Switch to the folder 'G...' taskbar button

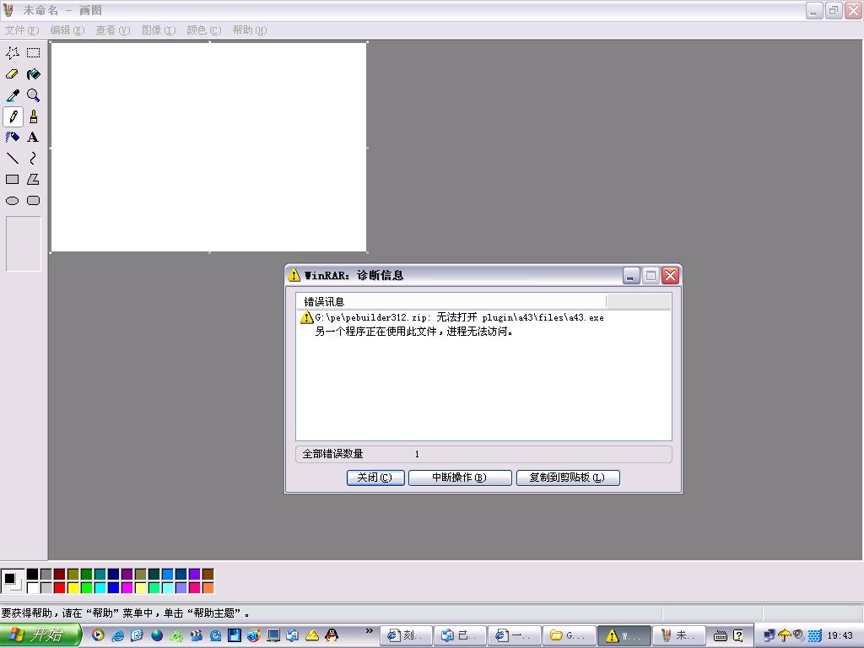click(x=570, y=636)
